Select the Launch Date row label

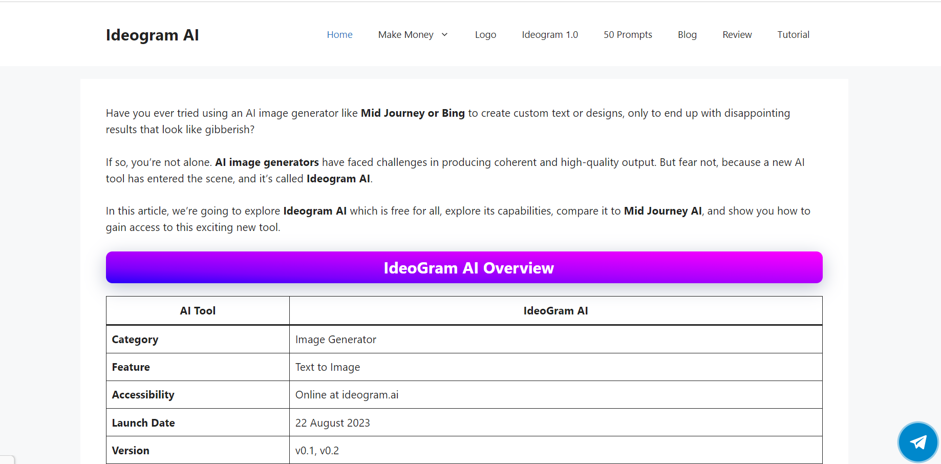(143, 423)
